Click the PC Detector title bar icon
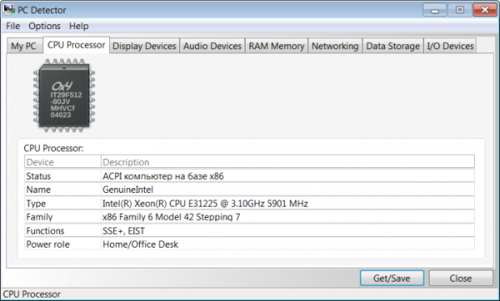500x301 pixels. pyautogui.click(x=9, y=9)
